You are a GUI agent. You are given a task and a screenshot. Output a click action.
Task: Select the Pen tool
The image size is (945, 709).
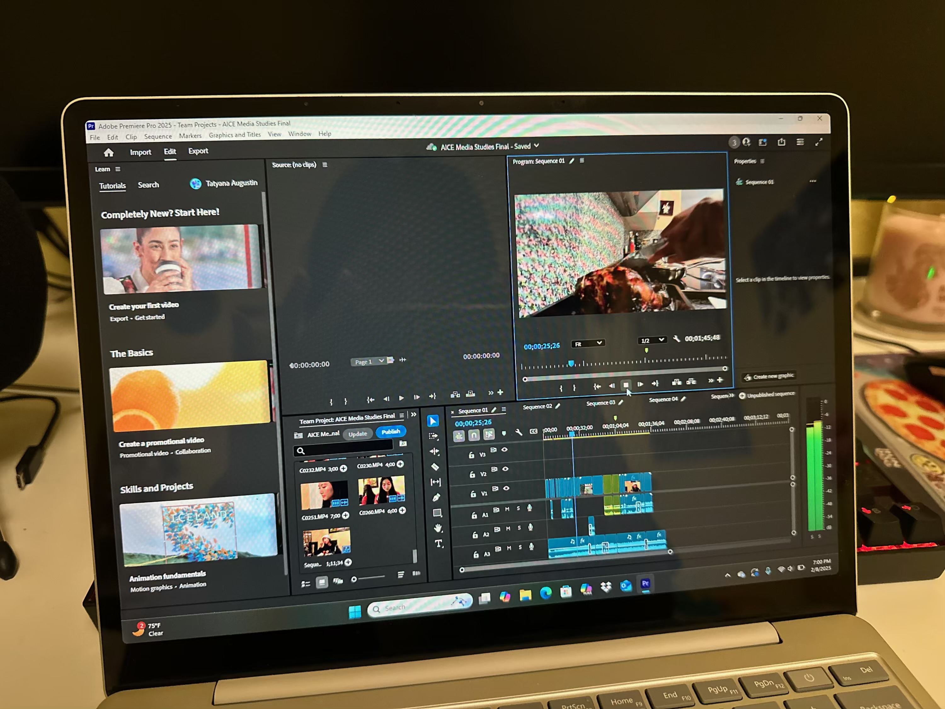pyautogui.click(x=436, y=497)
